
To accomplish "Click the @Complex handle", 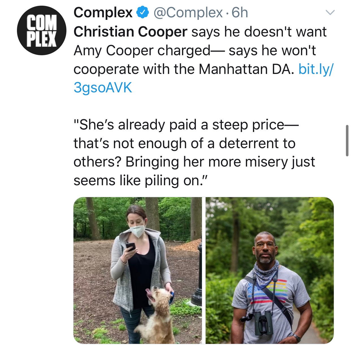I will [x=188, y=12].
